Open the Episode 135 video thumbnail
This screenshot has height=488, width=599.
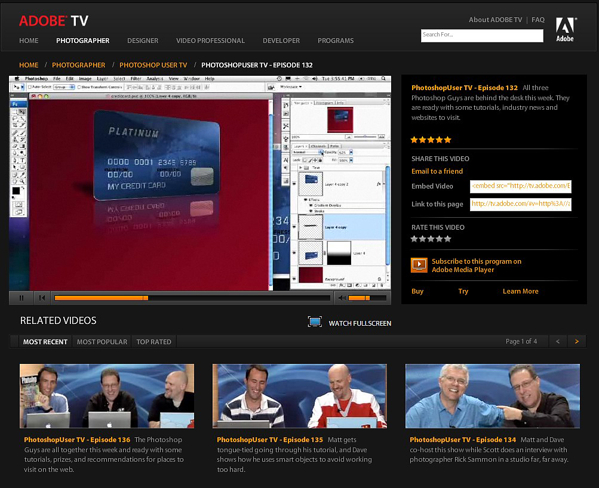300,396
